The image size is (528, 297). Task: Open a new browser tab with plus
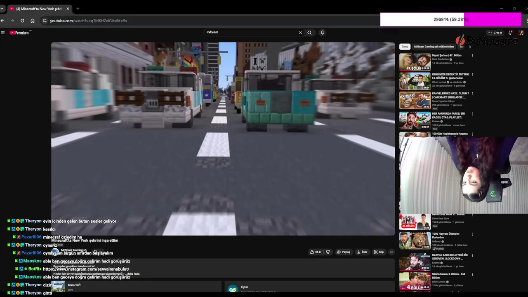pos(78,9)
